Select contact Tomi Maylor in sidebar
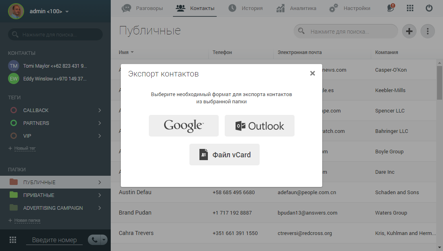443x251 pixels. pos(55,66)
